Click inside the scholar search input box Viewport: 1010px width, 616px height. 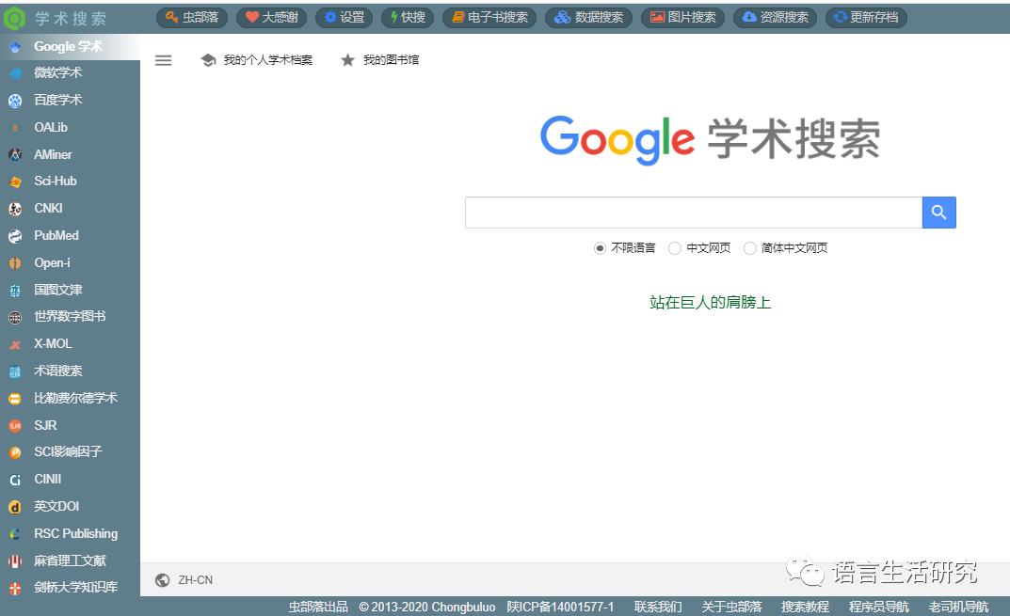694,213
